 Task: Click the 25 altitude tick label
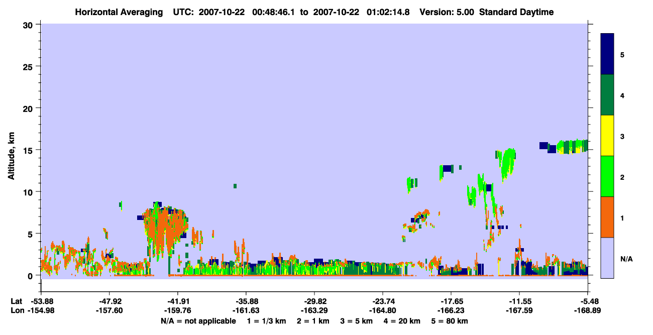[x=29, y=66]
